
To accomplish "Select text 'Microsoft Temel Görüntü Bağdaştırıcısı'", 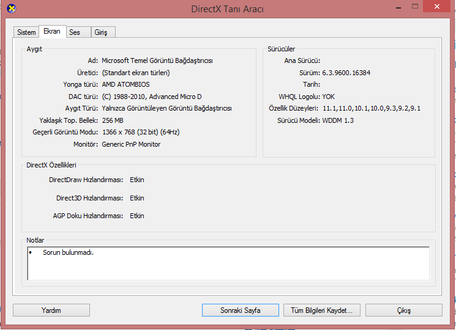I will 157,61.
